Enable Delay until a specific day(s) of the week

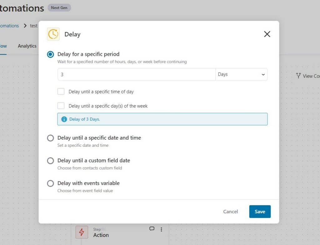[x=61, y=106]
